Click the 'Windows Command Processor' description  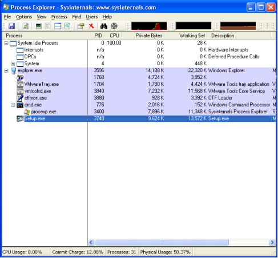click(x=239, y=105)
